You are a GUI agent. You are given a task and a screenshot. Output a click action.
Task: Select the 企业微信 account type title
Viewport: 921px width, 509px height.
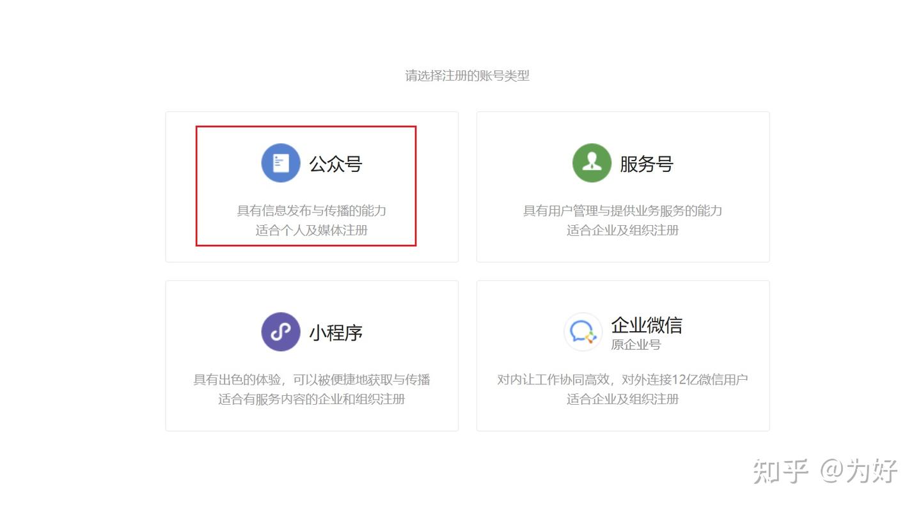pos(647,325)
